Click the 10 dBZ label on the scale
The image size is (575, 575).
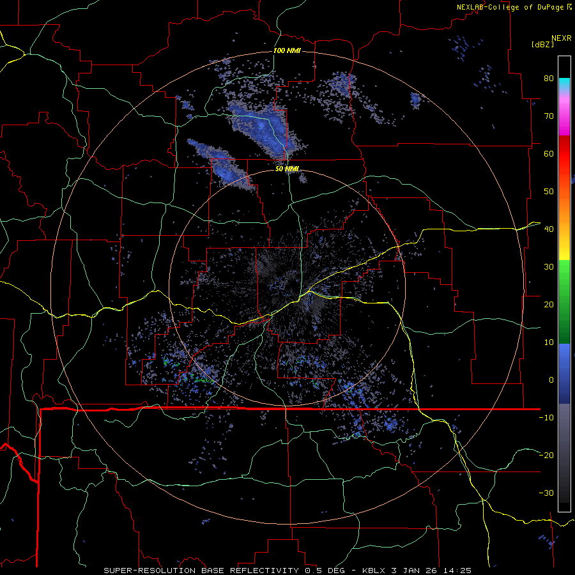pyautogui.click(x=549, y=342)
